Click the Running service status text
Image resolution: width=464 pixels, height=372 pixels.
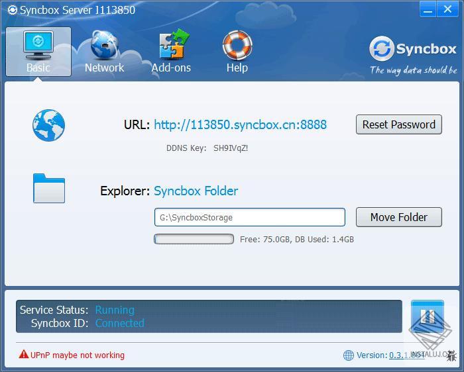pos(115,310)
